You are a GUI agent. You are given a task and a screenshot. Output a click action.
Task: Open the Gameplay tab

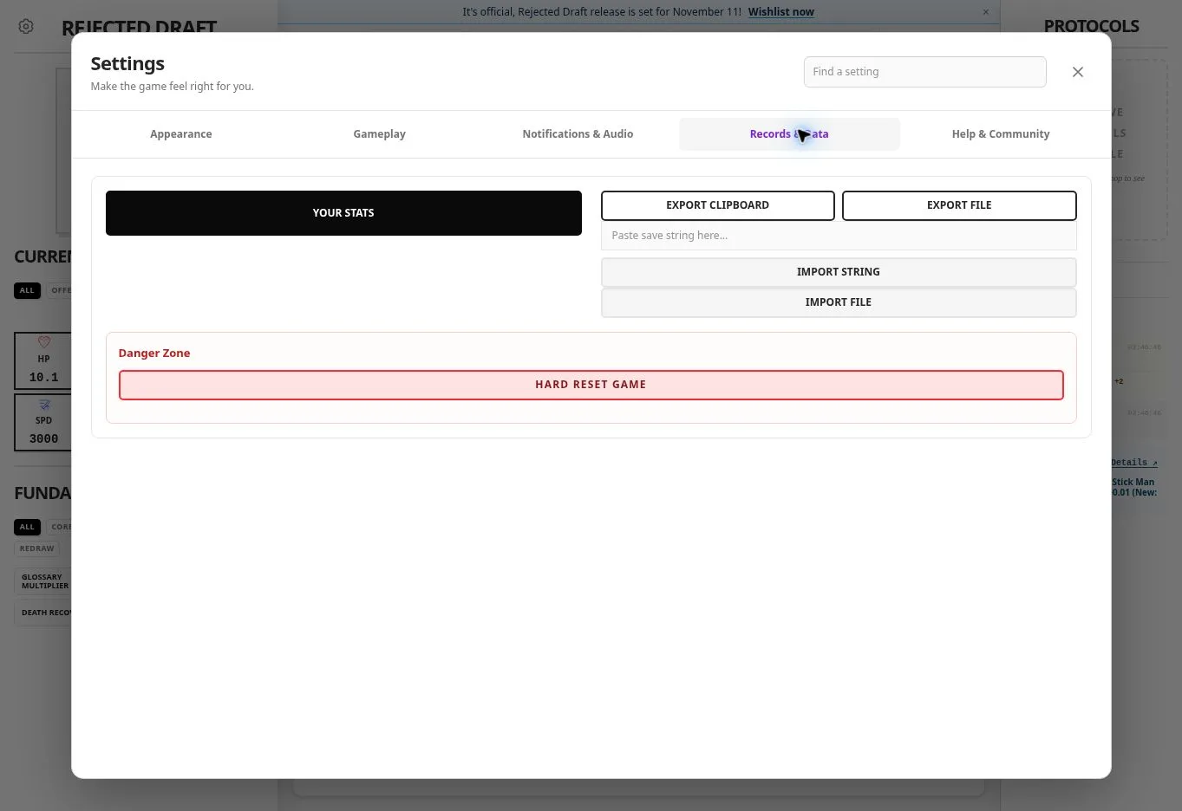(x=380, y=134)
